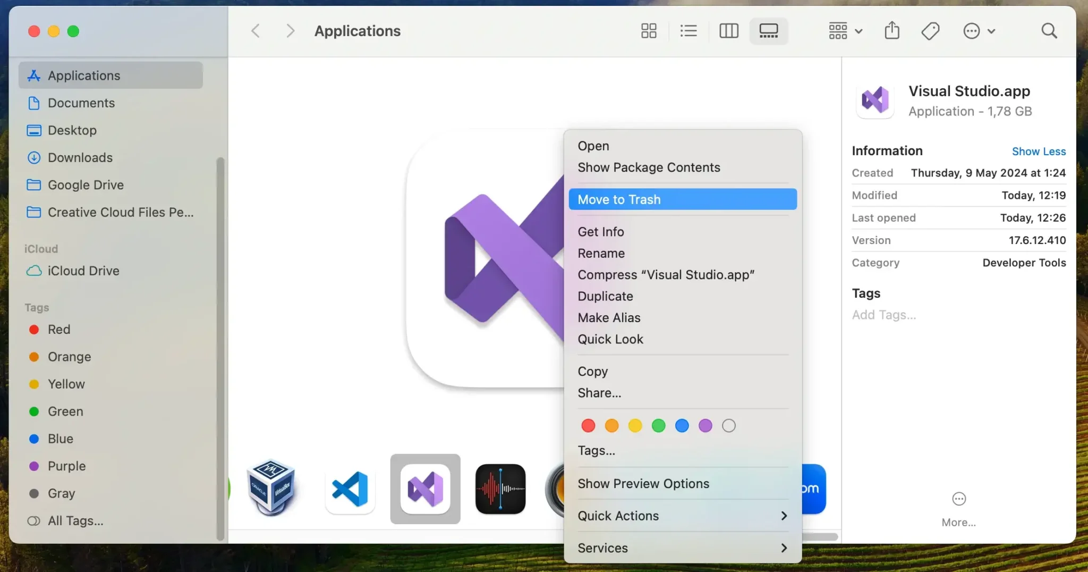Screen dimensions: 1088x572
Task: Click the Show Less link
Action: point(1039,152)
